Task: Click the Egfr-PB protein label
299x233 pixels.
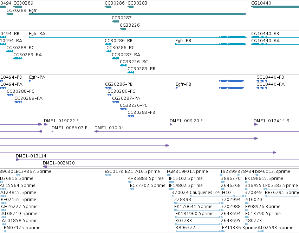Action: (x=183, y=84)
